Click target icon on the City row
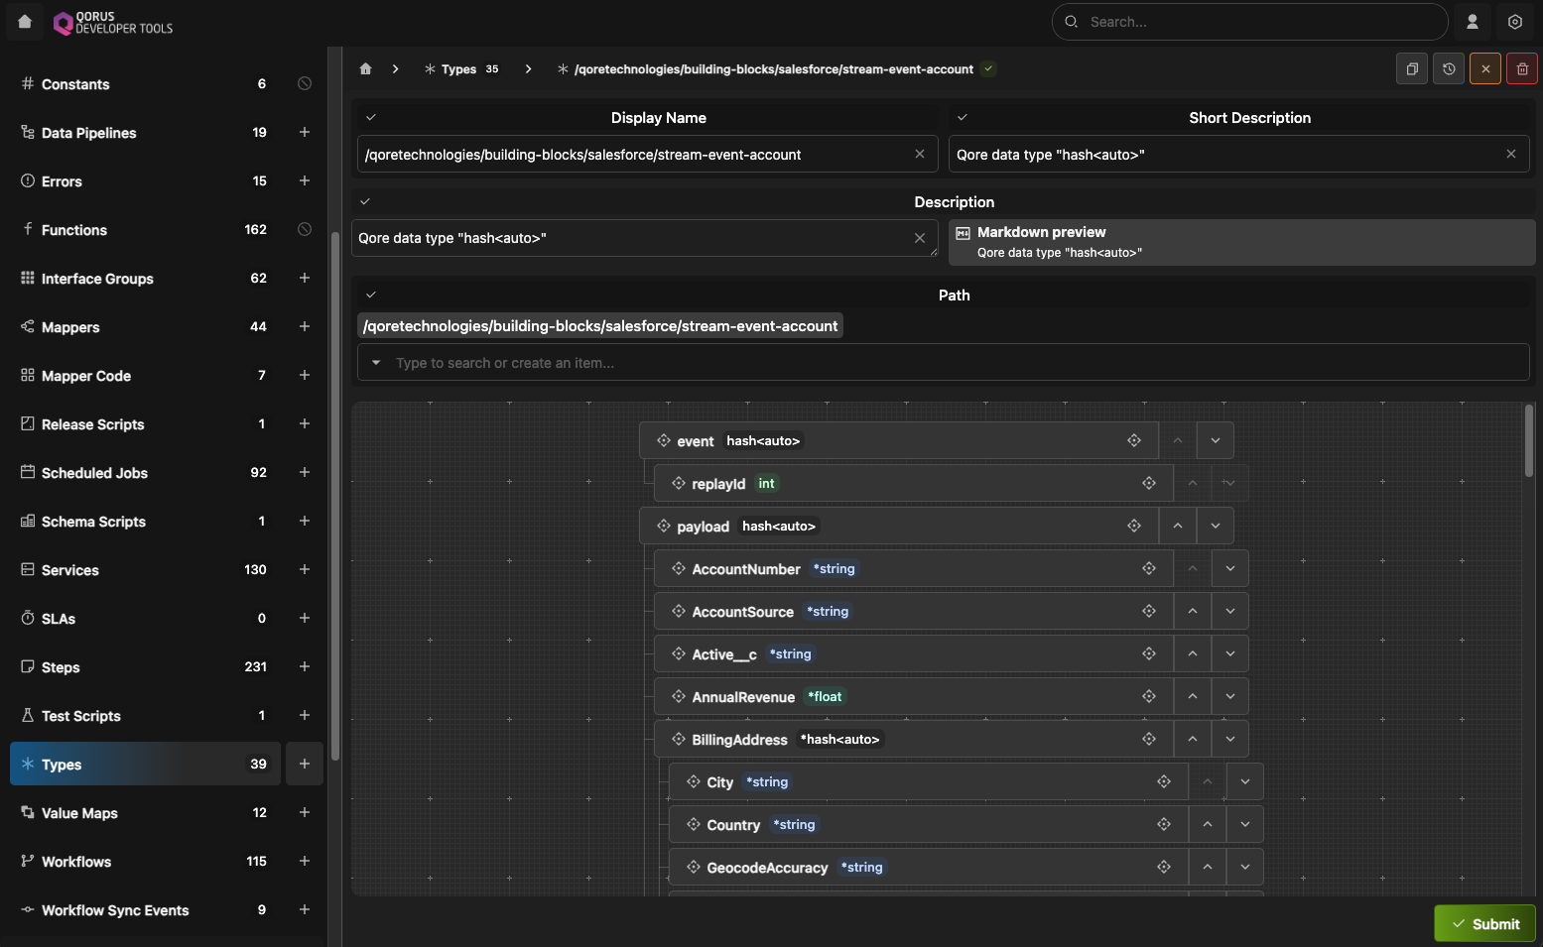 (1164, 781)
